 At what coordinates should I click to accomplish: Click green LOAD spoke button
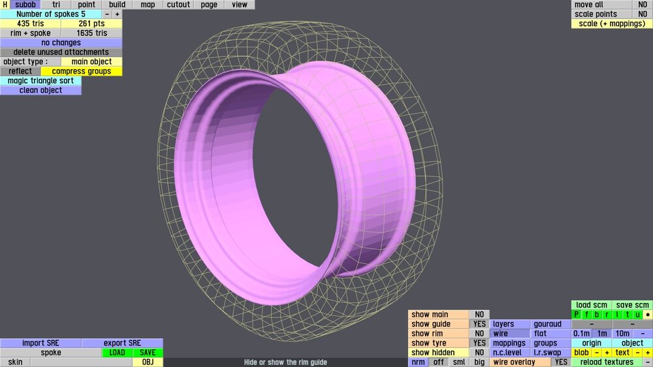click(117, 353)
